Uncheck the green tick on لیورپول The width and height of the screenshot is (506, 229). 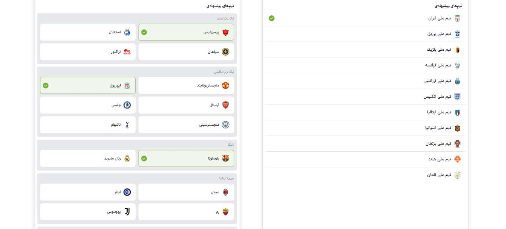point(46,86)
